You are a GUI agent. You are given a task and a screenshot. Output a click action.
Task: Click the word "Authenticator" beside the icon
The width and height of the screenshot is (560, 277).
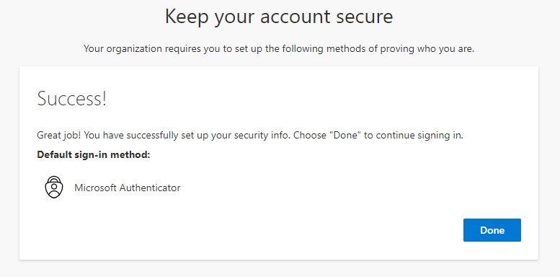(150, 188)
